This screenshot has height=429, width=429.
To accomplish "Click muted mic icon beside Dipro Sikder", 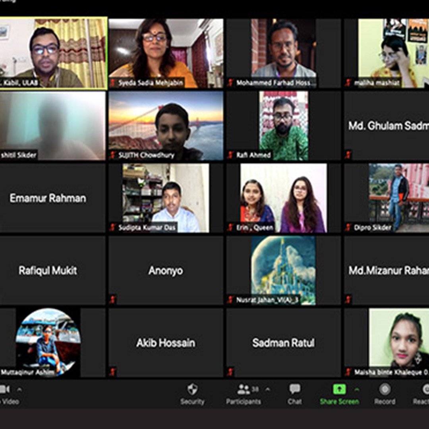I will pos(348,227).
